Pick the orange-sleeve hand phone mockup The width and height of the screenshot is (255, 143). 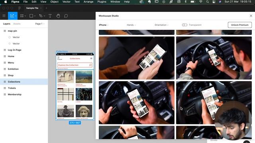tap(137, 58)
